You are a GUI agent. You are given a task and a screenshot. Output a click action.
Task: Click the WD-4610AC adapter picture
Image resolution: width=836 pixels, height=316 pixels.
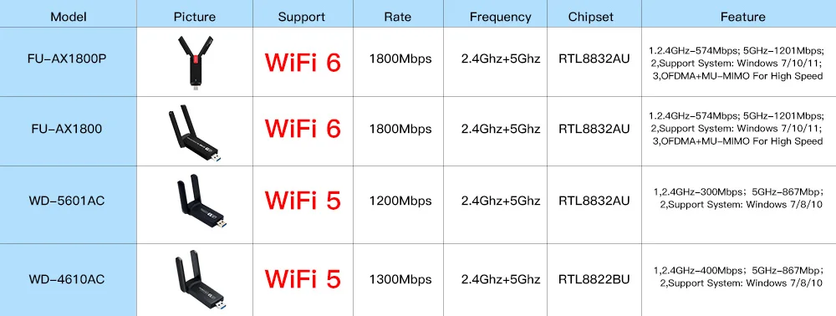(x=201, y=283)
